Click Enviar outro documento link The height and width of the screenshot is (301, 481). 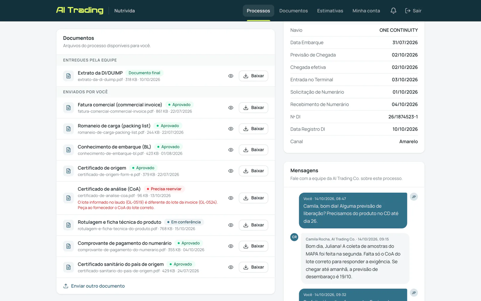[94, 286]
